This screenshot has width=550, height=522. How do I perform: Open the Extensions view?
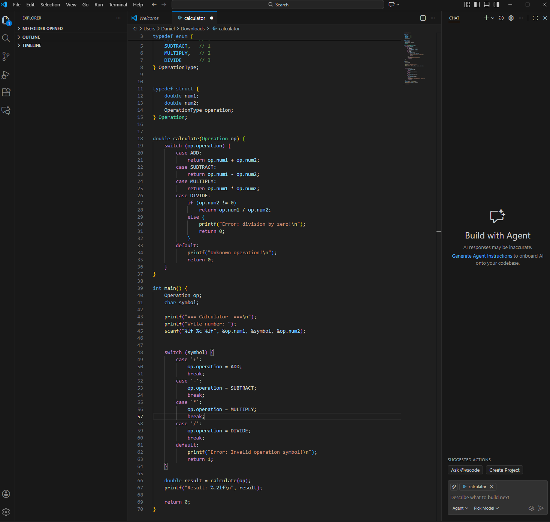pos(6,92)
